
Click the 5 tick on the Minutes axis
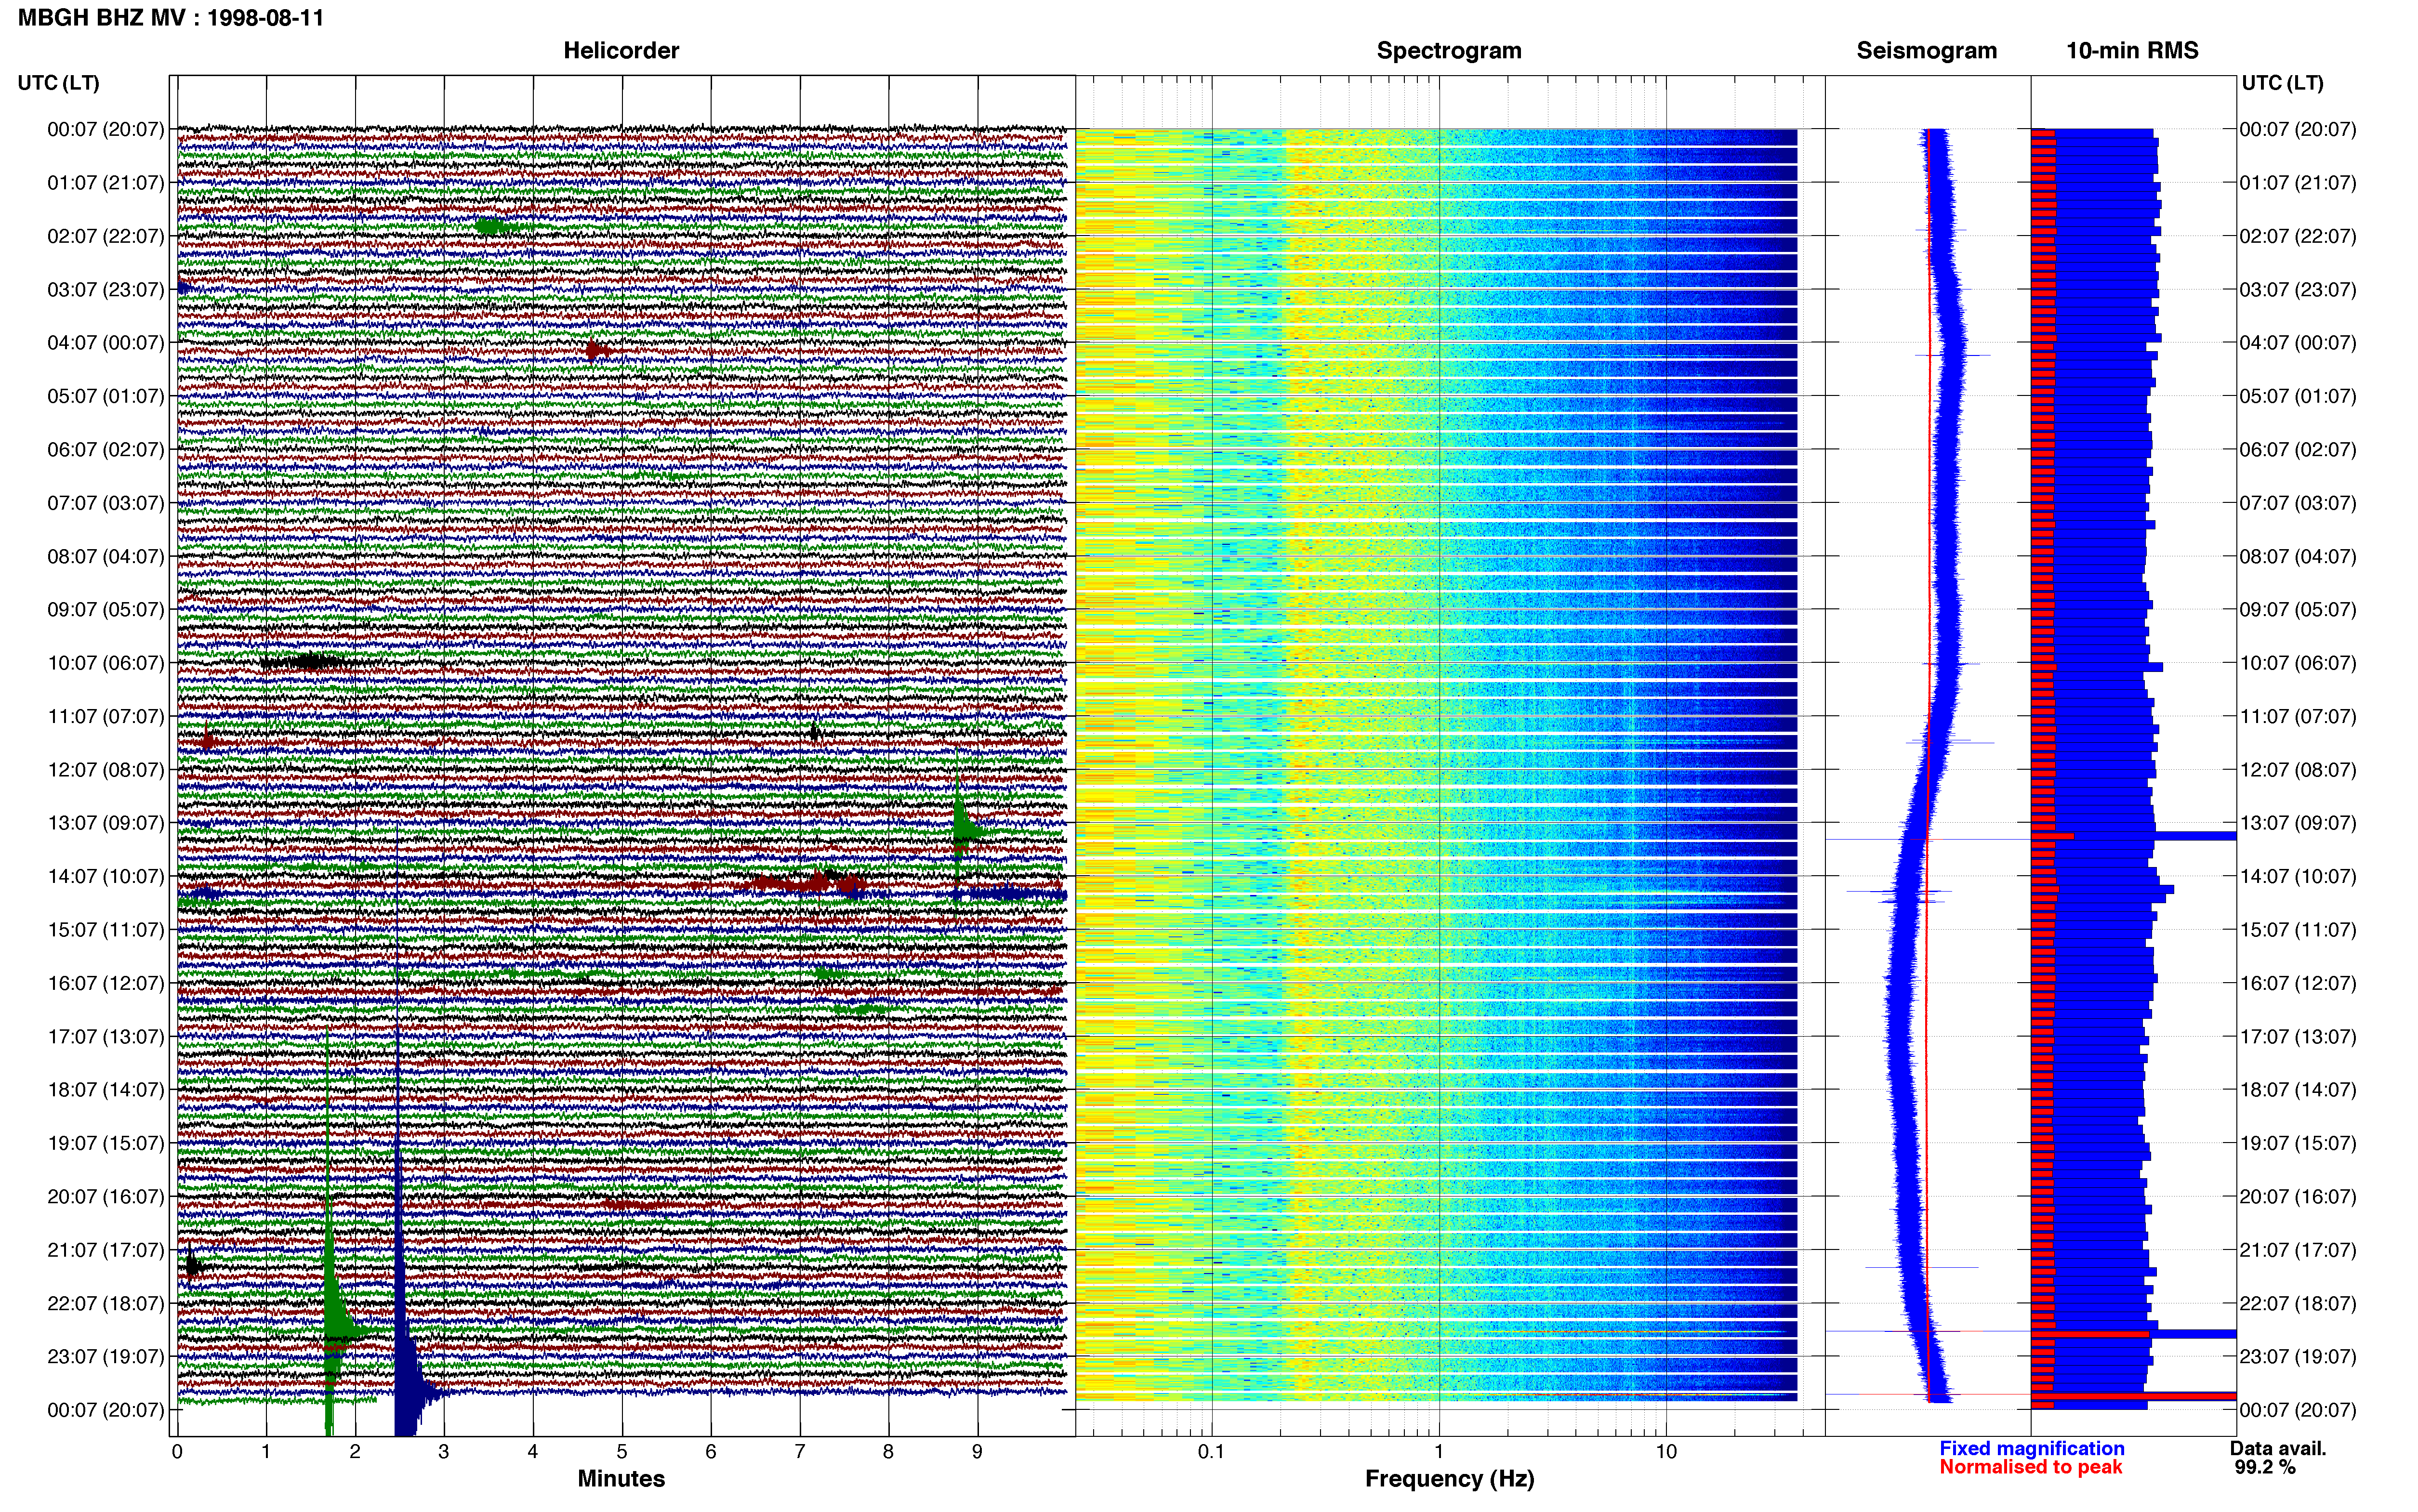pyautogui.click(x=622, y=1452)
